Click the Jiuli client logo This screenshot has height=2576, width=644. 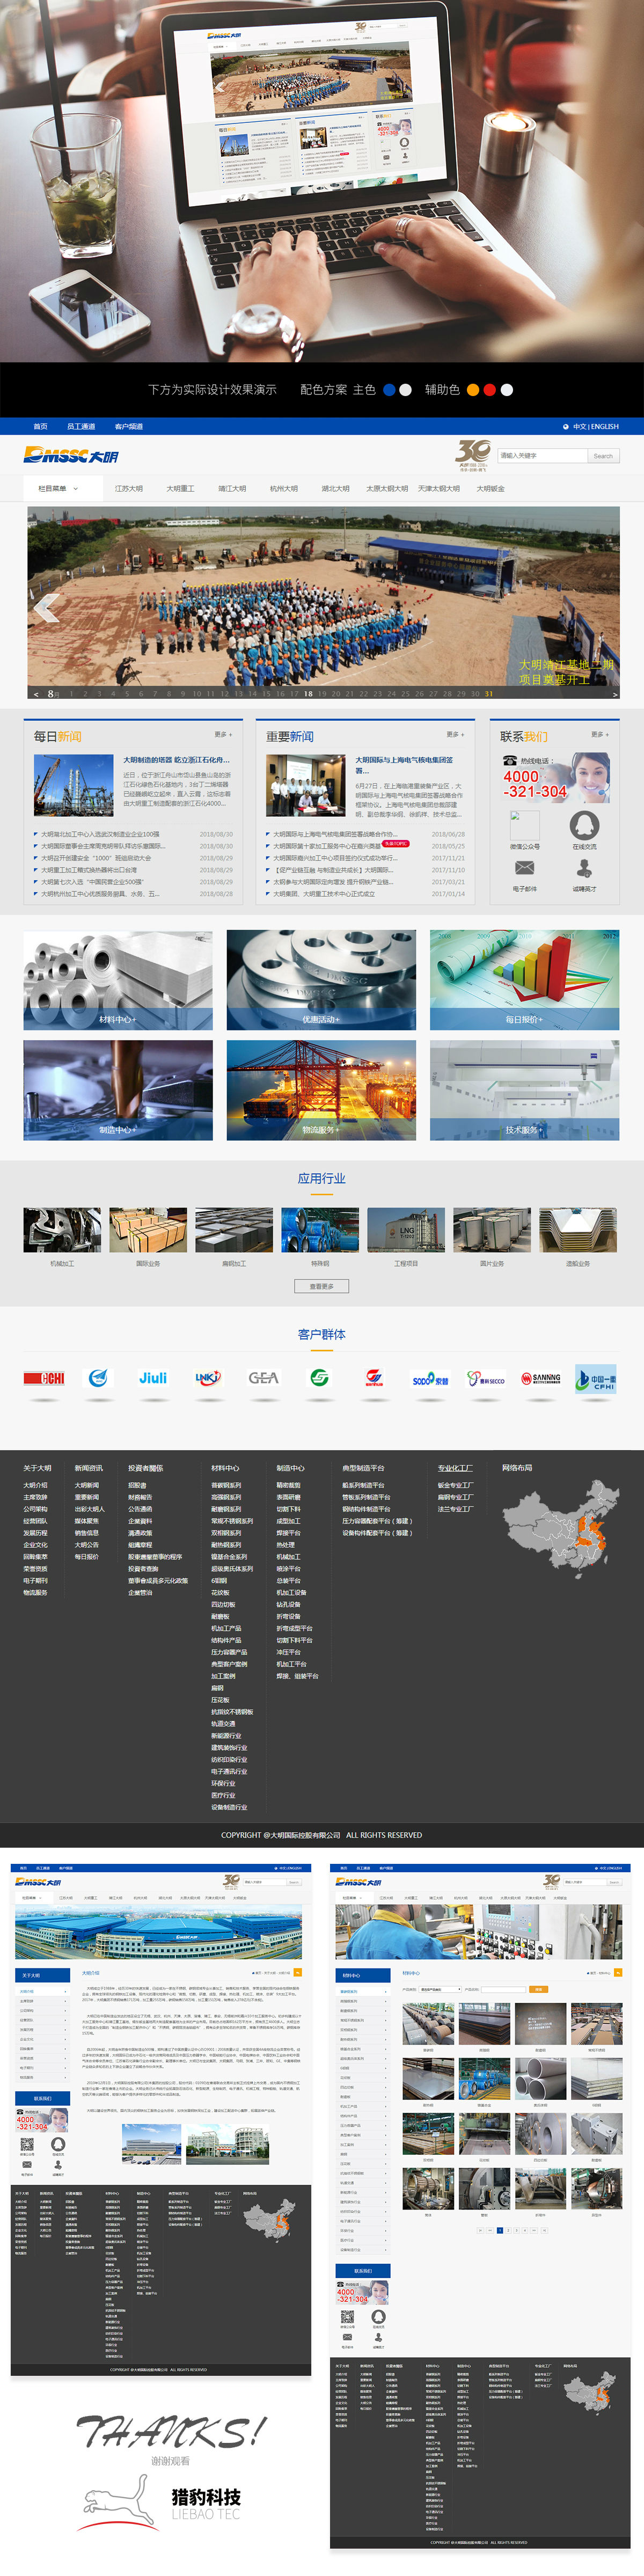click(153, 1378)
